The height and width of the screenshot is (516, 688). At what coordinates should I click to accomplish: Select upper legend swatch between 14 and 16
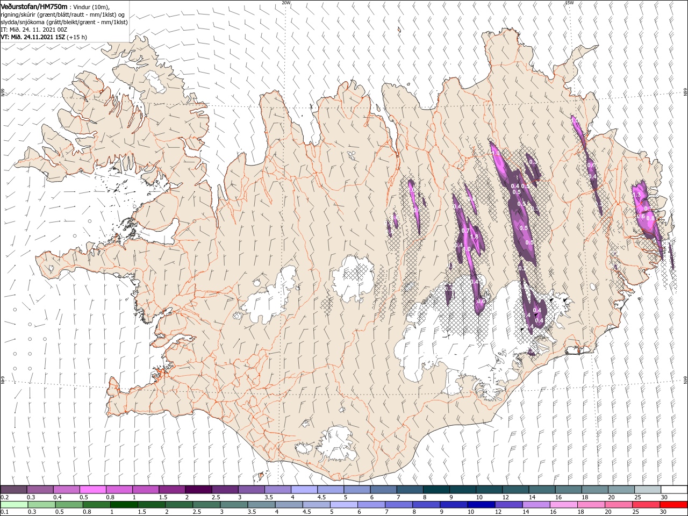click(x=542, y=489)
